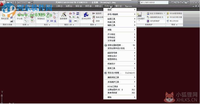The height and width of the screenshot is (104, 200).
Task: Open the 天河PCCAD menu bar item
Action: tap(108, 6)
